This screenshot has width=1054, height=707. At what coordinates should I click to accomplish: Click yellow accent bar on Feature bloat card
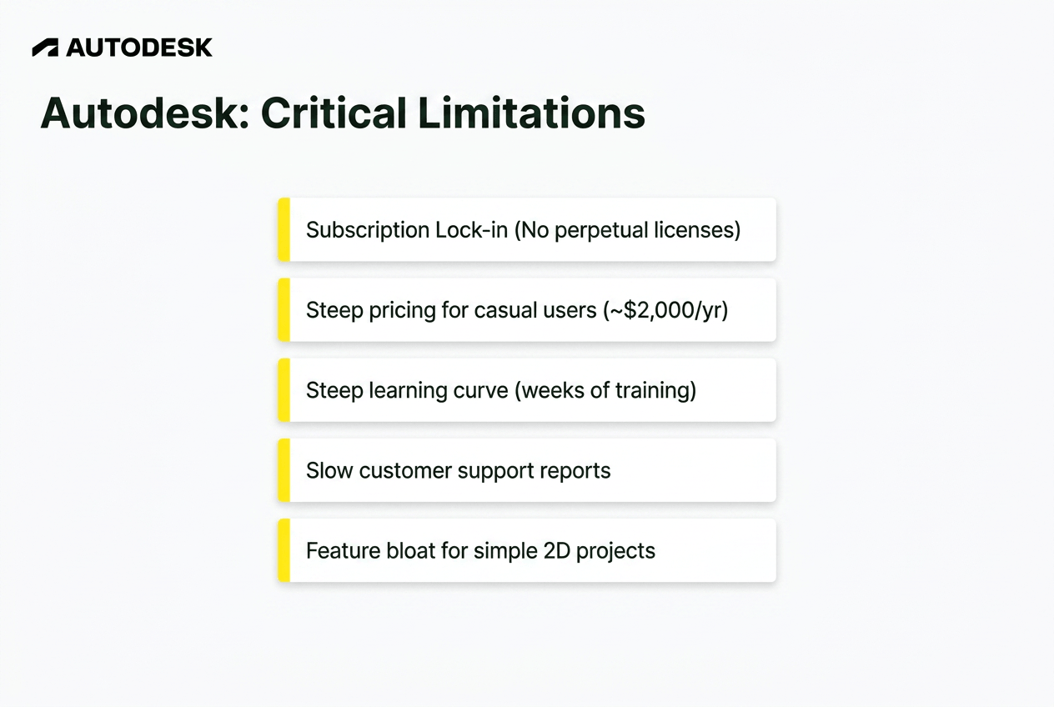coord(284,550)
